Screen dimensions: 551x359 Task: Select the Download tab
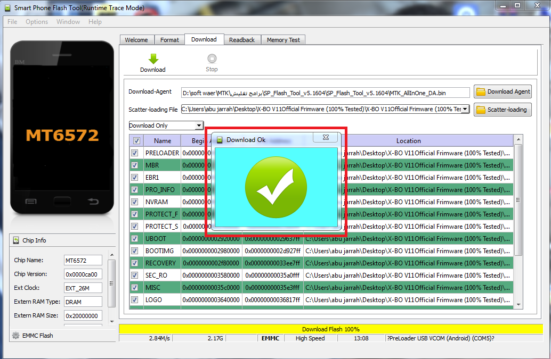(x=204, y=39)
